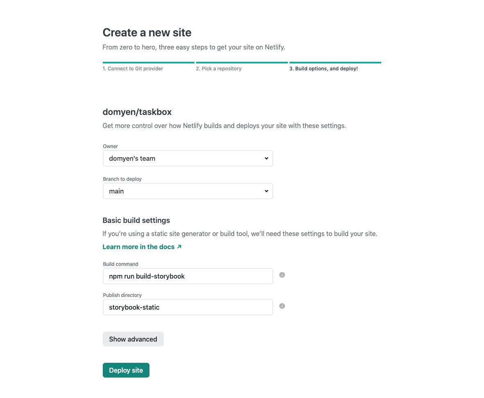The width and height of the screenshot is (484, 398).
Task: Click the chevron on the Branch to deploy dropdown
Action: click(267, 191)
